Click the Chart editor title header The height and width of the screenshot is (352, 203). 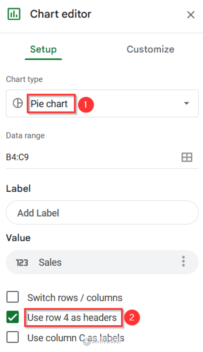[x=61, y=14]
